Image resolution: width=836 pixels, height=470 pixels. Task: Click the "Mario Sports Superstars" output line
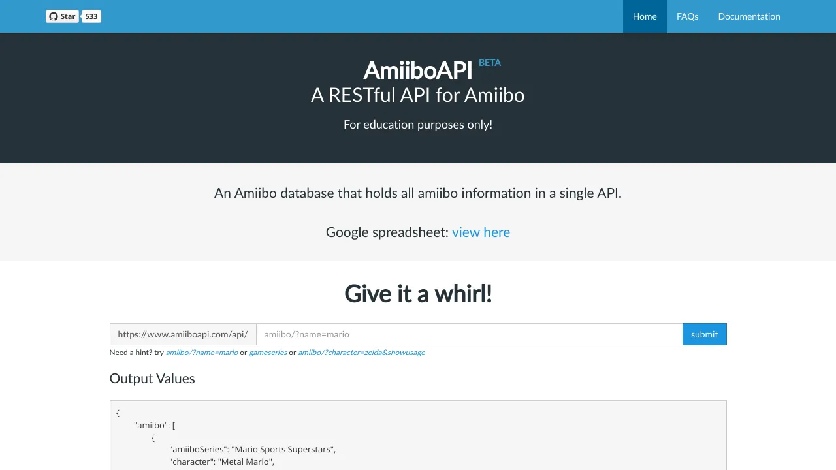click(252, 450)
